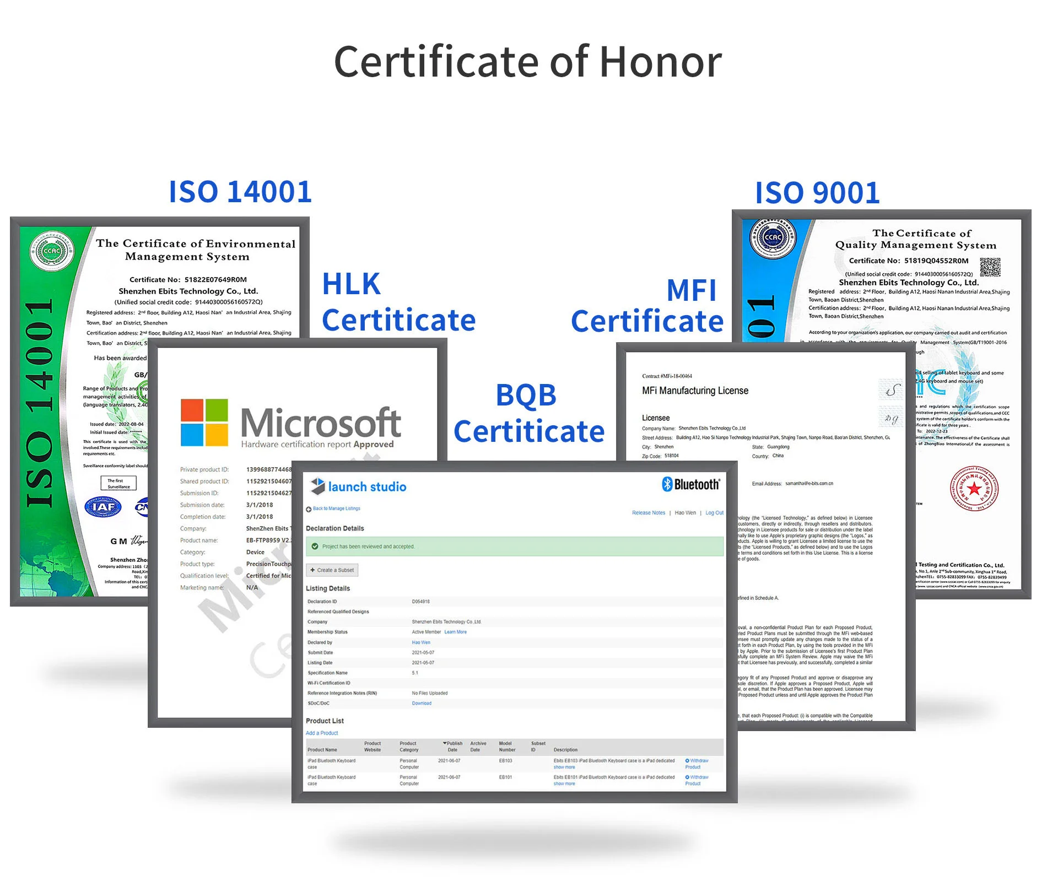Click the IAF logo on ISO 14001 certificate
Screen dimensions: 1058x887
click(x=103, y=507)
